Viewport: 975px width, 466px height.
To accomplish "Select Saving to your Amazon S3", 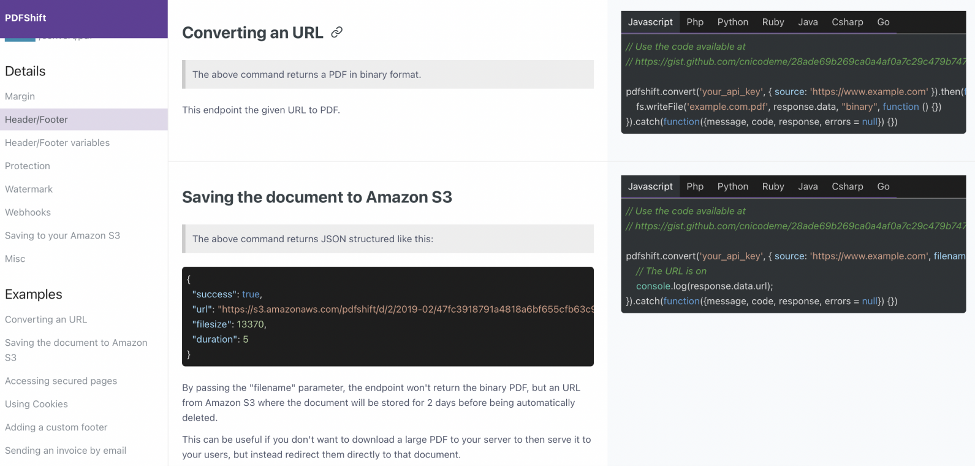I will tap(63, 236).
